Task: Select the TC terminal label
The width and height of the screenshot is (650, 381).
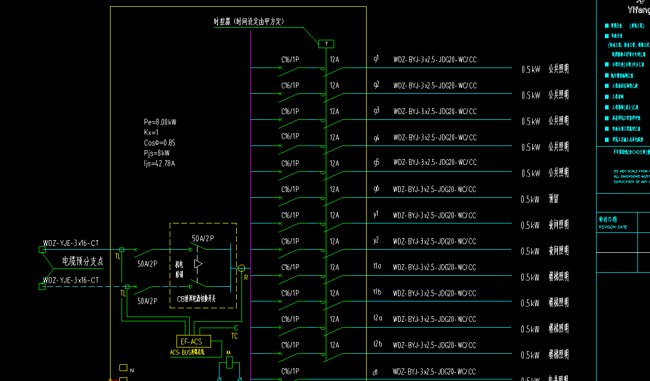Action: pyautogui.click(x=235, y=336)
